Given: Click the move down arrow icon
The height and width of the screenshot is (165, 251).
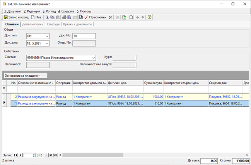Looking at the screenshot, I should [143, 17].
